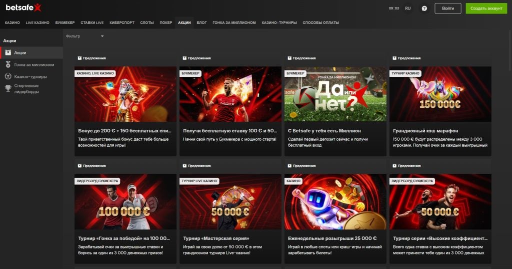Click the gift icon above the Мастерская серия card
This screenshot has width=512, height=269.
(x=184, y=166)
